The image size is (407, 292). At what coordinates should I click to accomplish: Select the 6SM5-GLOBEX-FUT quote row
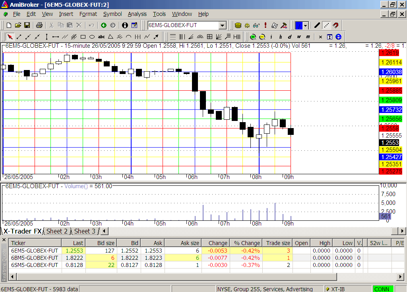tap(206, 265)
